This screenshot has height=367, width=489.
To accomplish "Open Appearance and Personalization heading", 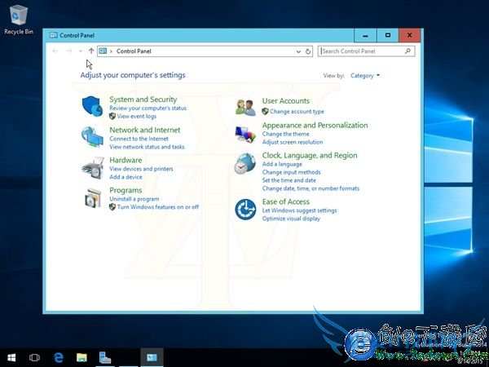I will (315, 125).
